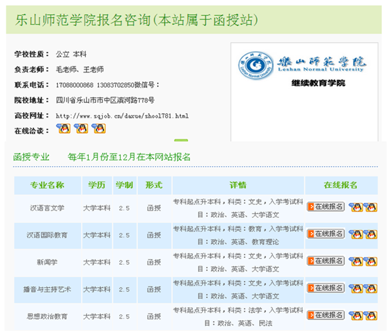Select the 思想政治教育 major name
Viewport: 387px width, 331px height.
(47, 316)
